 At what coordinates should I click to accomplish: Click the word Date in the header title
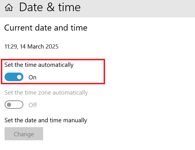click(x=31, y=7)
